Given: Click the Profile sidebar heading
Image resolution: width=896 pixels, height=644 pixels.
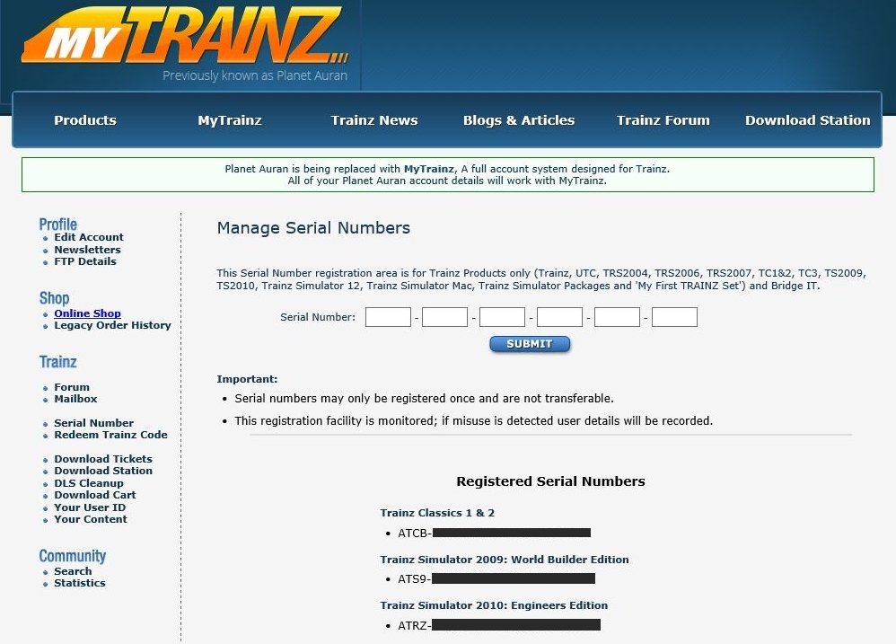Looking at the screenshot, I should point(57,224).
